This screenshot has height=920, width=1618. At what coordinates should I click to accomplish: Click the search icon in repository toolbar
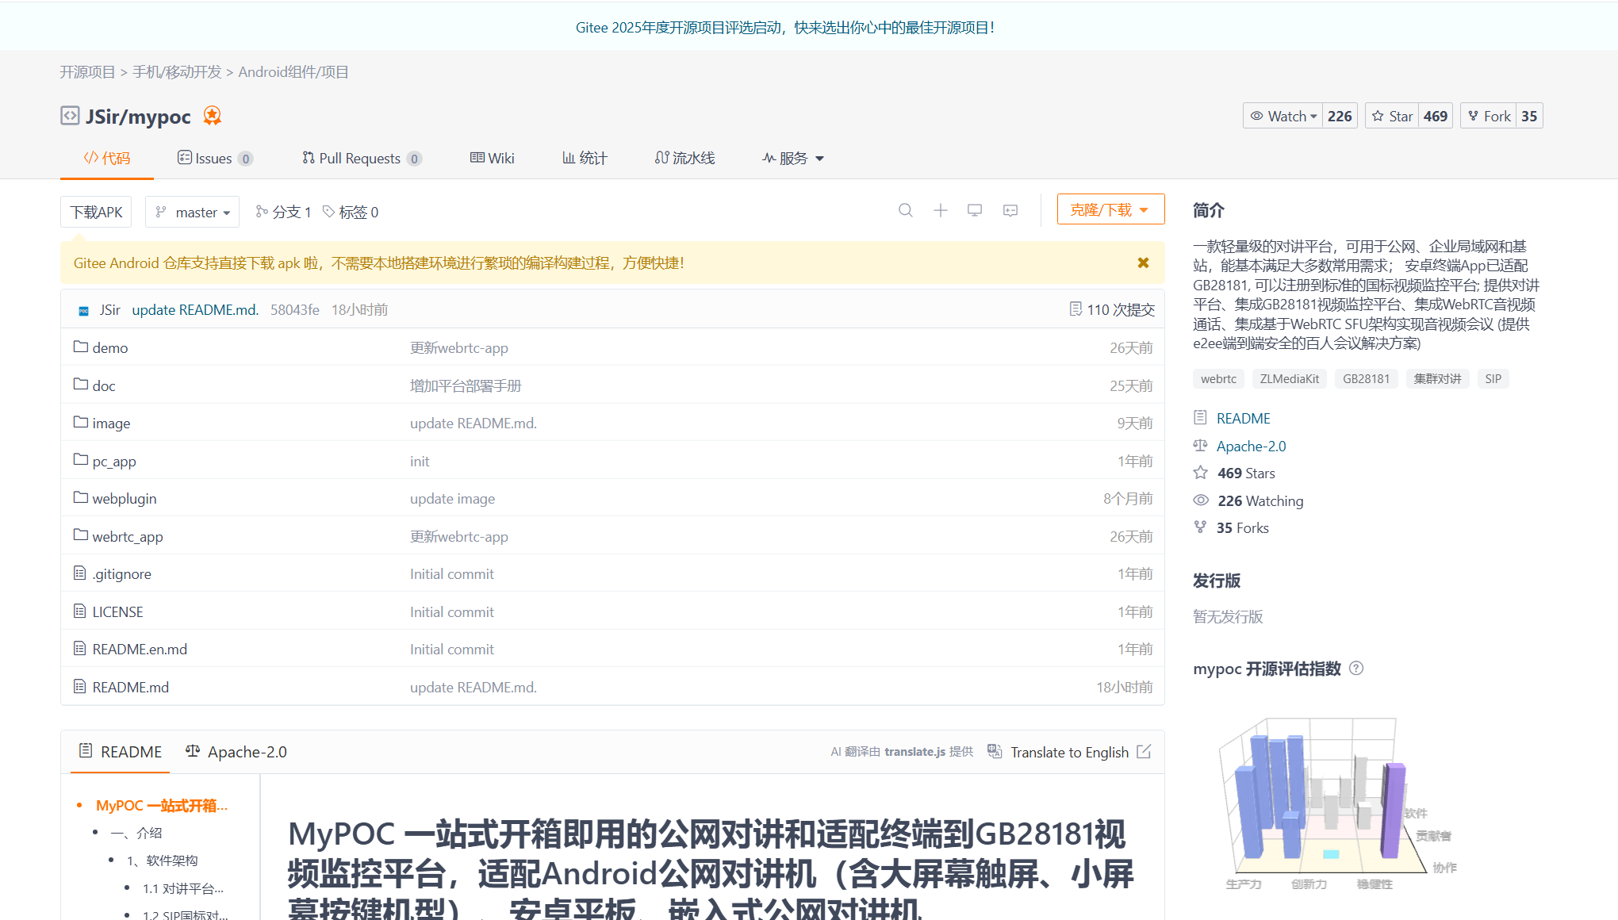tap(905, 210)
